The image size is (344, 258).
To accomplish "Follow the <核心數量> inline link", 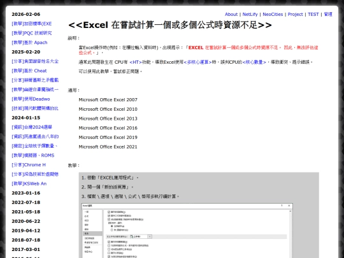I will pyautogui.click(x=254, y=62).
